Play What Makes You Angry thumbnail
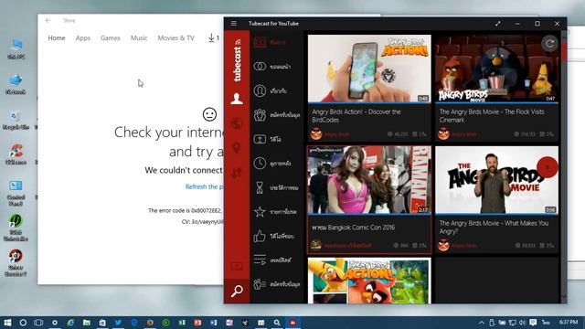This screenshot has height=329, width=585. click(x=496, y=180)
